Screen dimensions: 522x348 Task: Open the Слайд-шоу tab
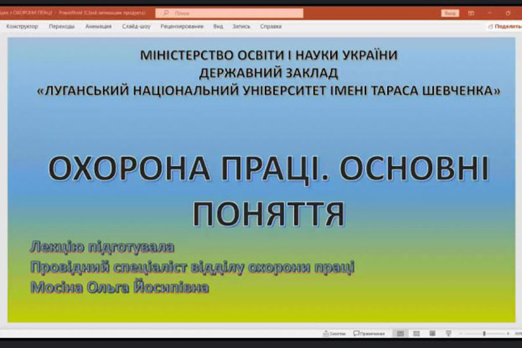coord(136,26)
